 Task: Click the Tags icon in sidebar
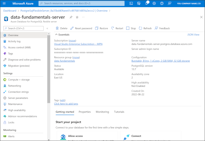click(5, 53)
